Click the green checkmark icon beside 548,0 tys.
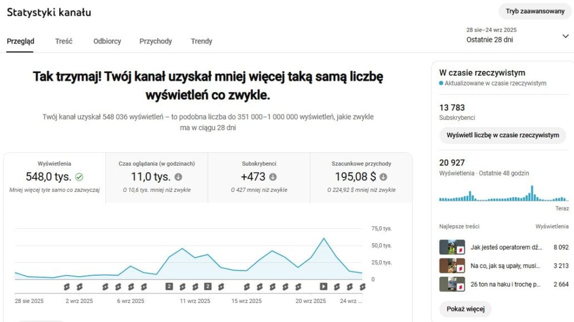The width and height of the screenshot is (574, 322). [79, 177]
